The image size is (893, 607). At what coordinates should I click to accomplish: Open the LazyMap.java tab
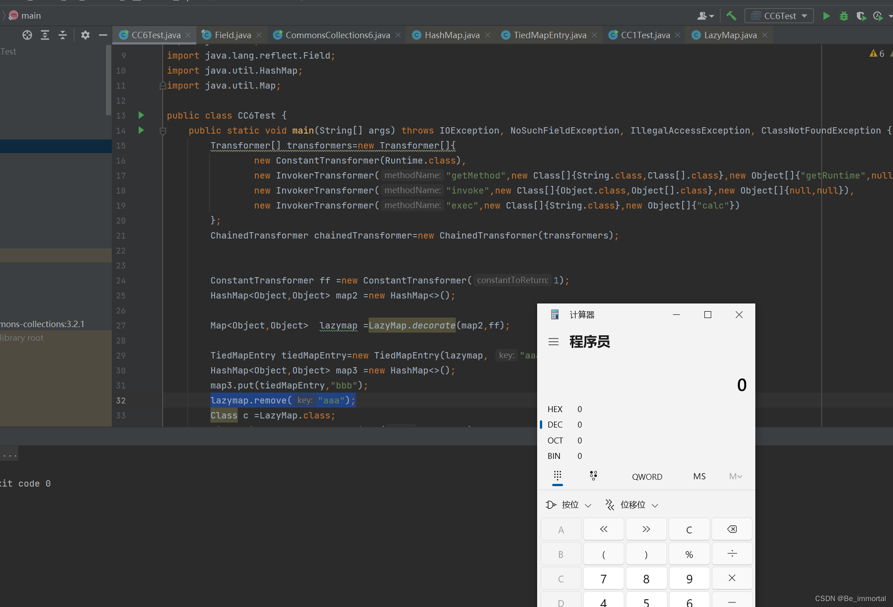[730, 35]
